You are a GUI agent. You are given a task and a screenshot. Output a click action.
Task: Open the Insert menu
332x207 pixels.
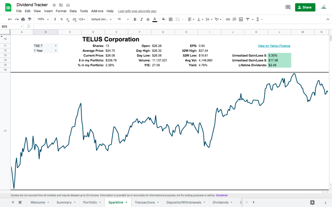coord(48,11)
